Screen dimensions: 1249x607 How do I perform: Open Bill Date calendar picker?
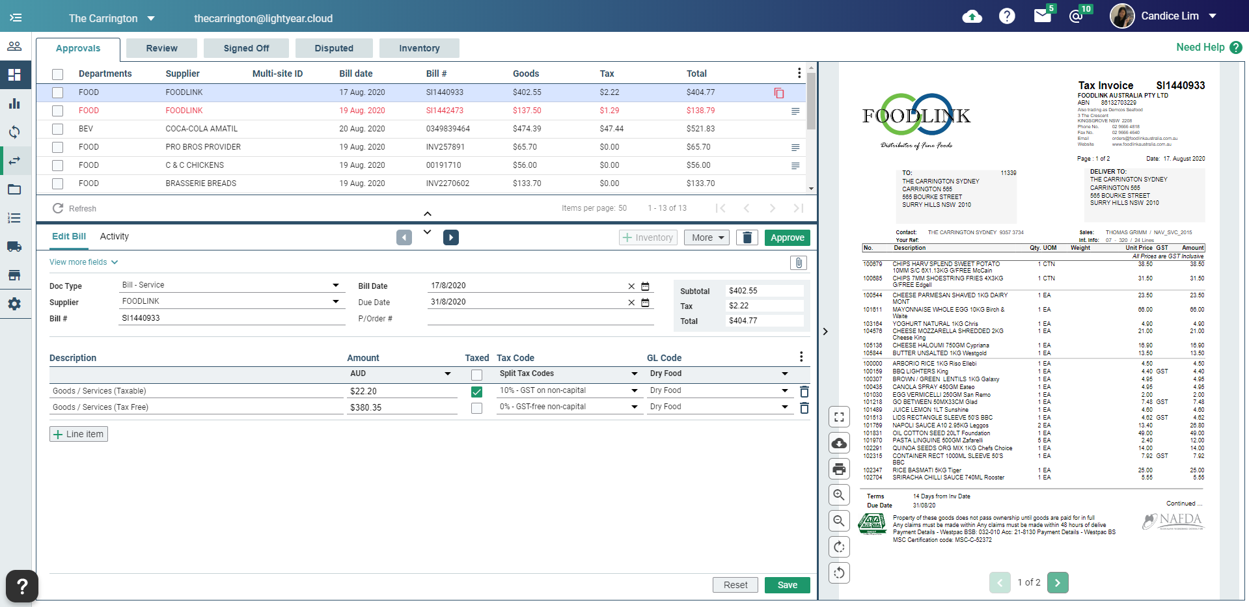tap(645, 286)
